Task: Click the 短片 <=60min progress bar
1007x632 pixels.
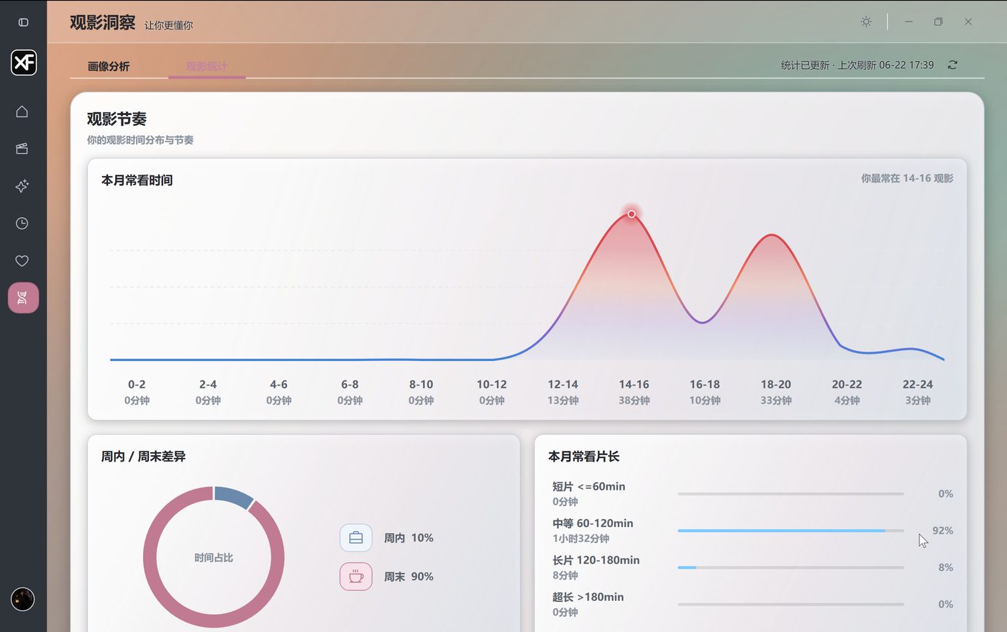Action: tap(790, 494)
